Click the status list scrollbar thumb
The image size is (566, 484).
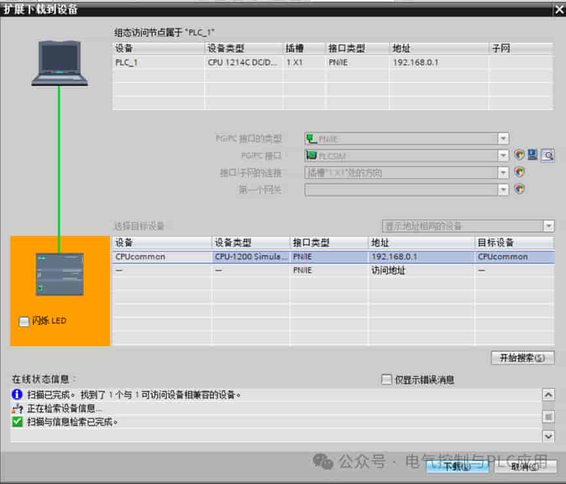coord(548,417)
